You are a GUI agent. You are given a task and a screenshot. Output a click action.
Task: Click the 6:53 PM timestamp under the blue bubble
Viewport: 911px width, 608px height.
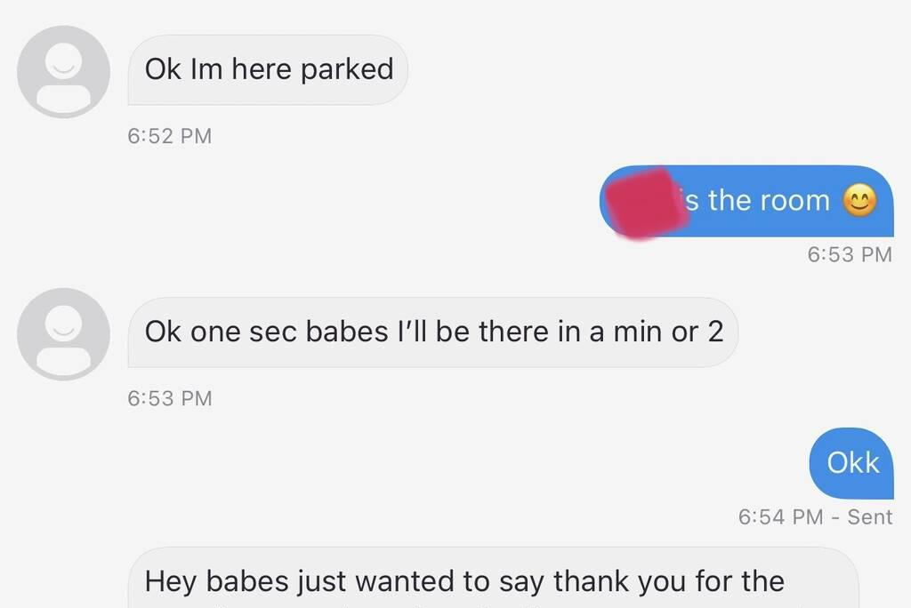[849, 254]
